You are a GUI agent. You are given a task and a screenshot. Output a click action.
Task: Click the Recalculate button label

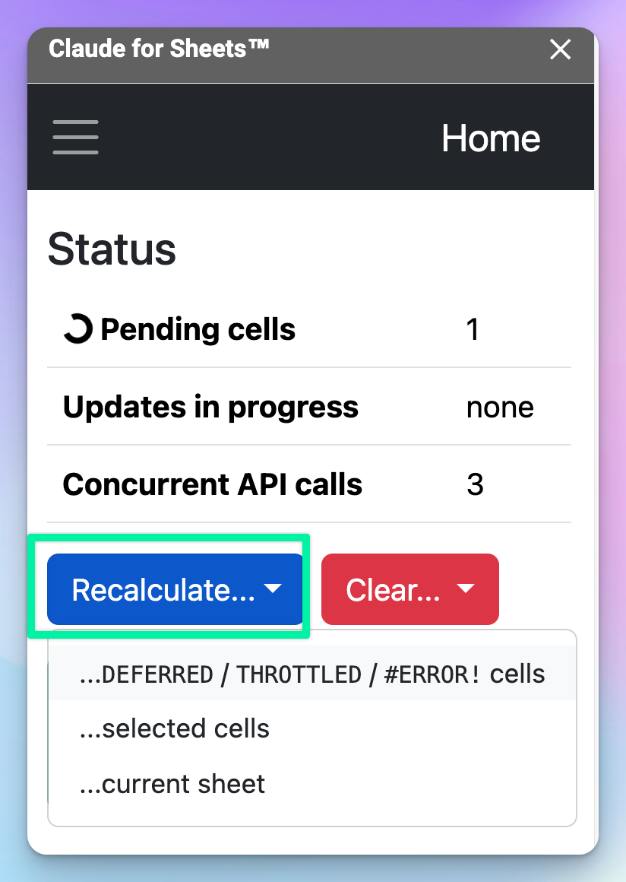(163, 590)
